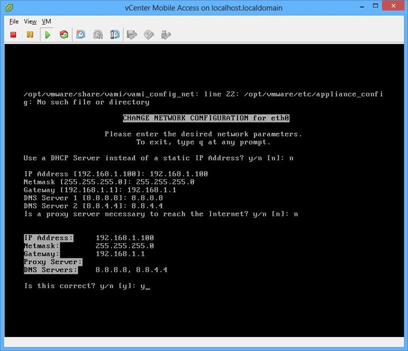Open the File menu
The height and width of the screenshot is (351, 408).
(14, 22)
